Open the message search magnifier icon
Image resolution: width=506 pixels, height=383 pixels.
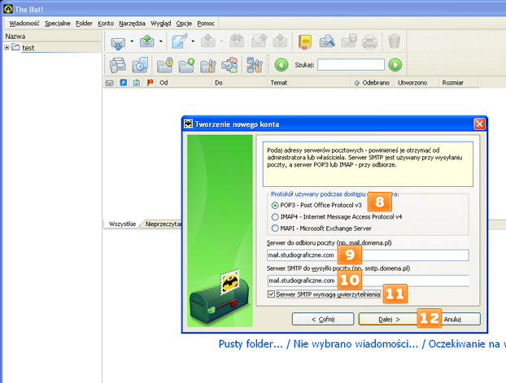click(x=327, y=41)
